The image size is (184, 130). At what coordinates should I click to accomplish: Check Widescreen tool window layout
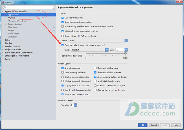tap(95, 86)
